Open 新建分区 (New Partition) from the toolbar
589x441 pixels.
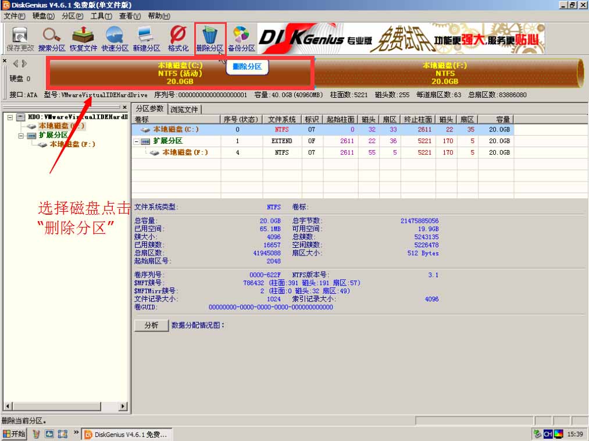147,36
